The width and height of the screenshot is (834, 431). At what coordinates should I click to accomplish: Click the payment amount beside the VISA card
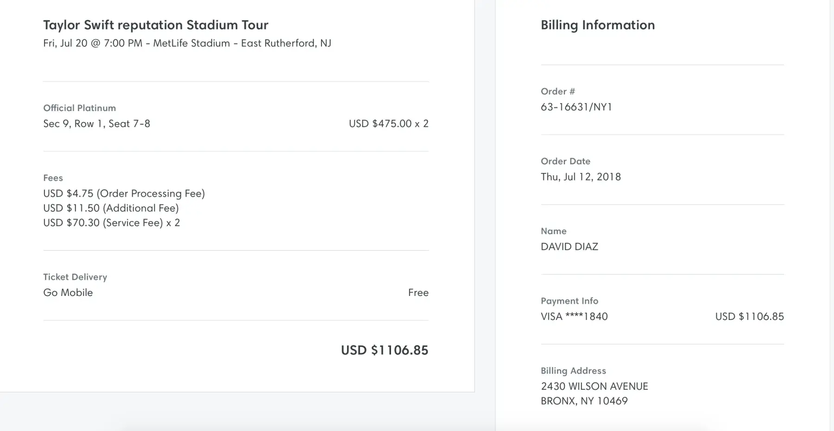pos(749,317)
